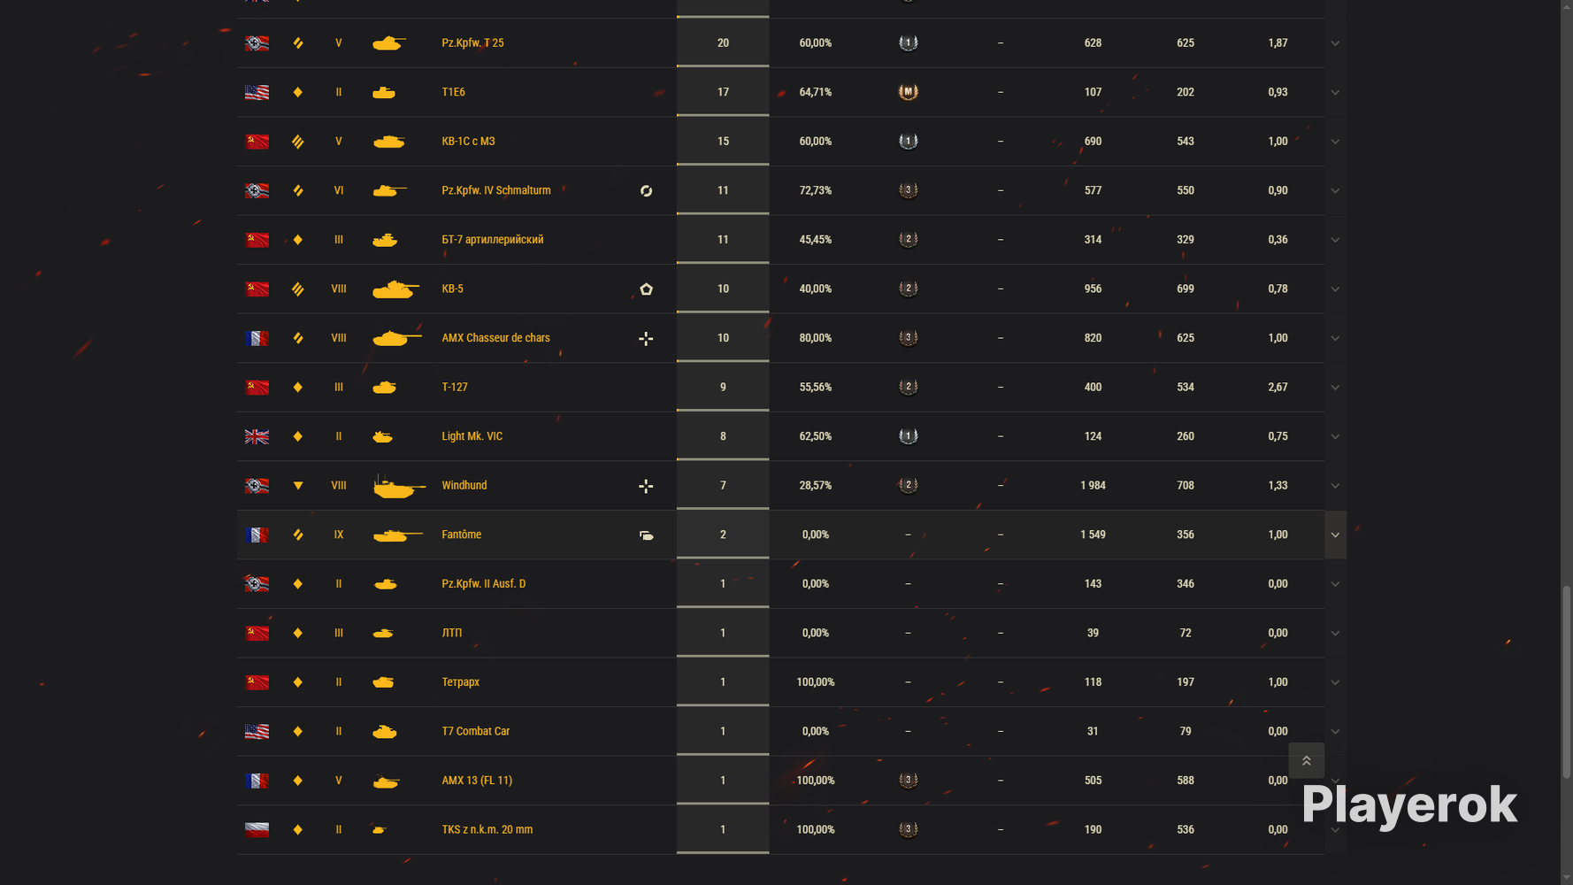Expand the T-127 row chevron
The image size is (1573, 885).
(x=1335, y=388)
